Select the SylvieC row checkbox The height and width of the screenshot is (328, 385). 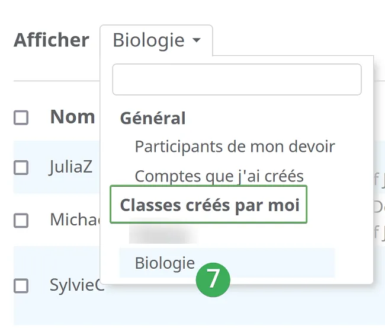(x=21, y=286)
